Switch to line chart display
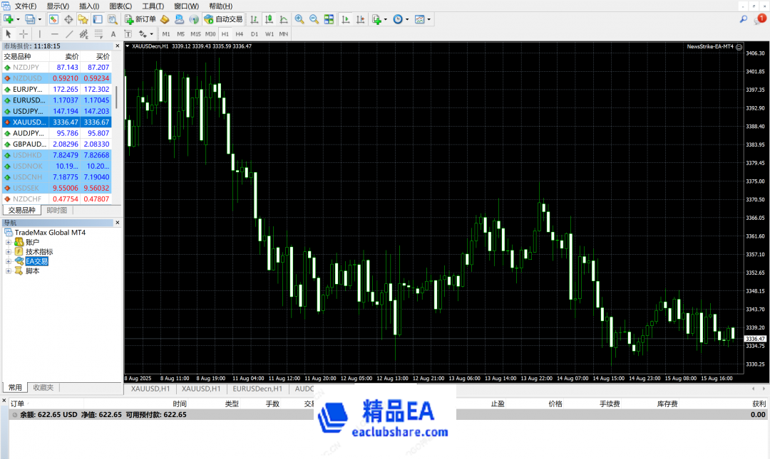Viewport: 770px width, 459px height. [283, 19]
